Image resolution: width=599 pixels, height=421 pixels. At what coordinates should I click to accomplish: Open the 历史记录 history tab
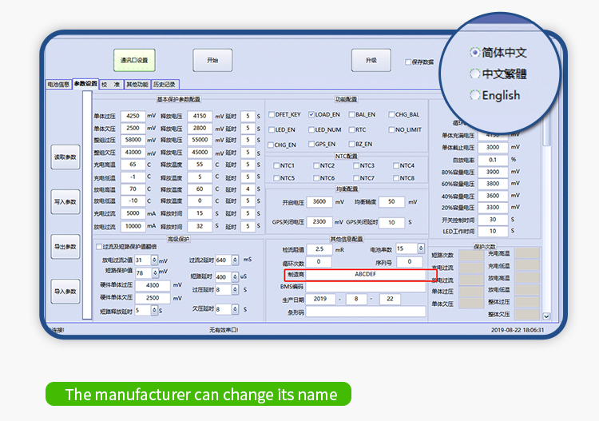165,85
